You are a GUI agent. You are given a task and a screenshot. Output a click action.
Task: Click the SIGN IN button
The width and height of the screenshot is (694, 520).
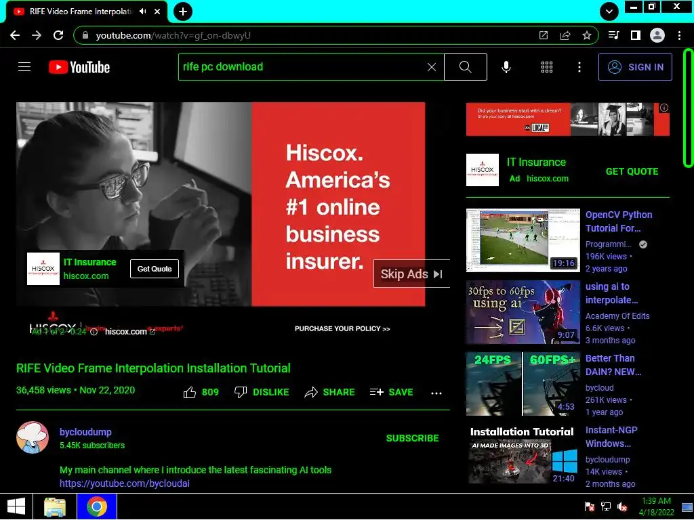coord(635,67)
